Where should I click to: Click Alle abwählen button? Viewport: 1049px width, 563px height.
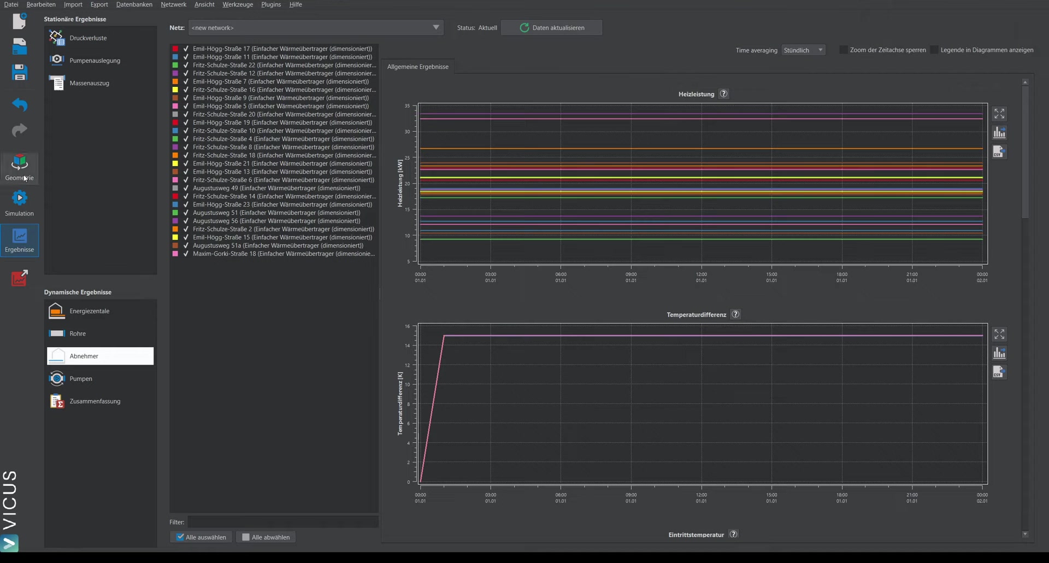[x=266, y=537]
